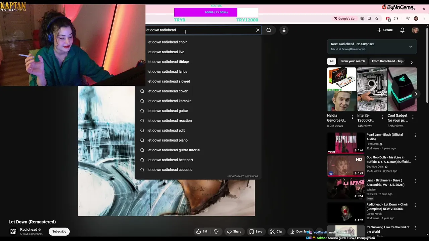Click the Google Translate icon in address bar

pos(362,19)
